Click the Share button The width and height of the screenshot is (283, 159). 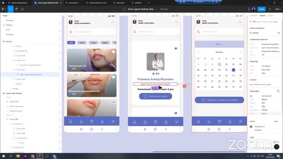coord(261,9)
